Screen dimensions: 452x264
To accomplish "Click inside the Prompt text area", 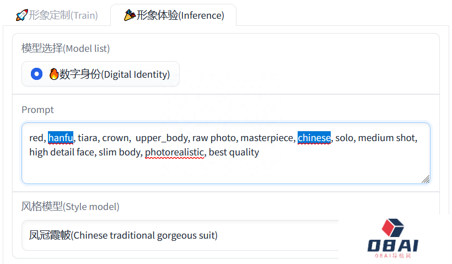I will point(226,153).
